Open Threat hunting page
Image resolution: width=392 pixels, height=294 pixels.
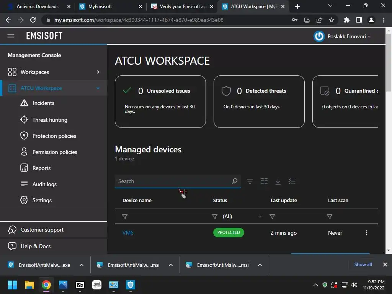[x=50, y=120]
